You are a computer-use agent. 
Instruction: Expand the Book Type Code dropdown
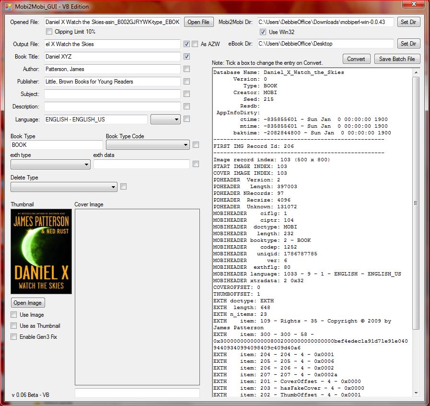click(x=148, y=145)
